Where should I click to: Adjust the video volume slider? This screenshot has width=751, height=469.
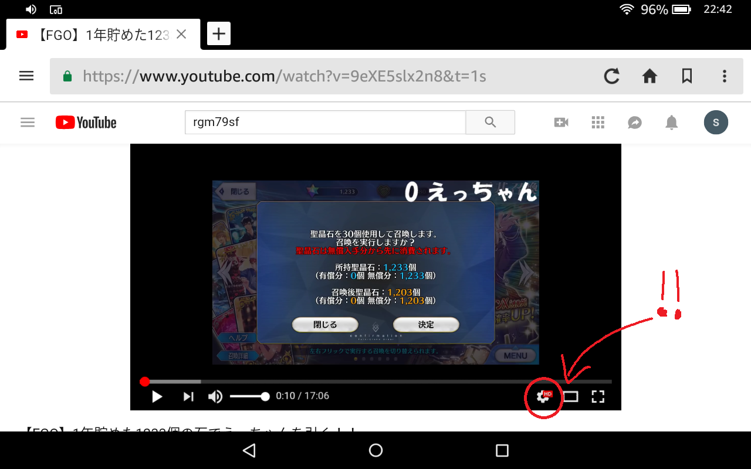(x=249, y=397)
